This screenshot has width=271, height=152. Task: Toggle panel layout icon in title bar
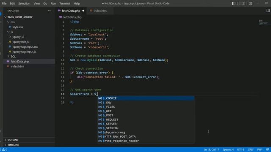pyautogui.click(x=238, y=3)
